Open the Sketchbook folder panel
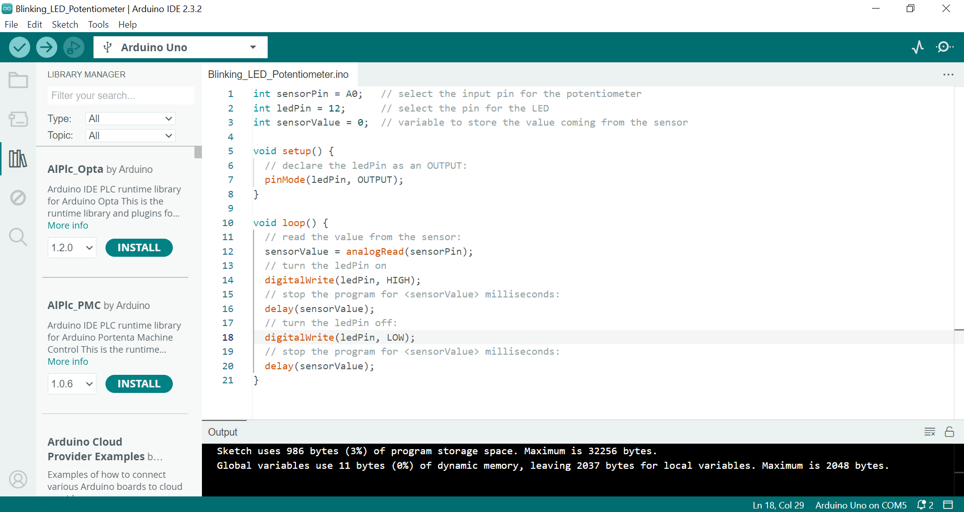The width and height of the screenshot is (964, 512). (x=18, y=80)
